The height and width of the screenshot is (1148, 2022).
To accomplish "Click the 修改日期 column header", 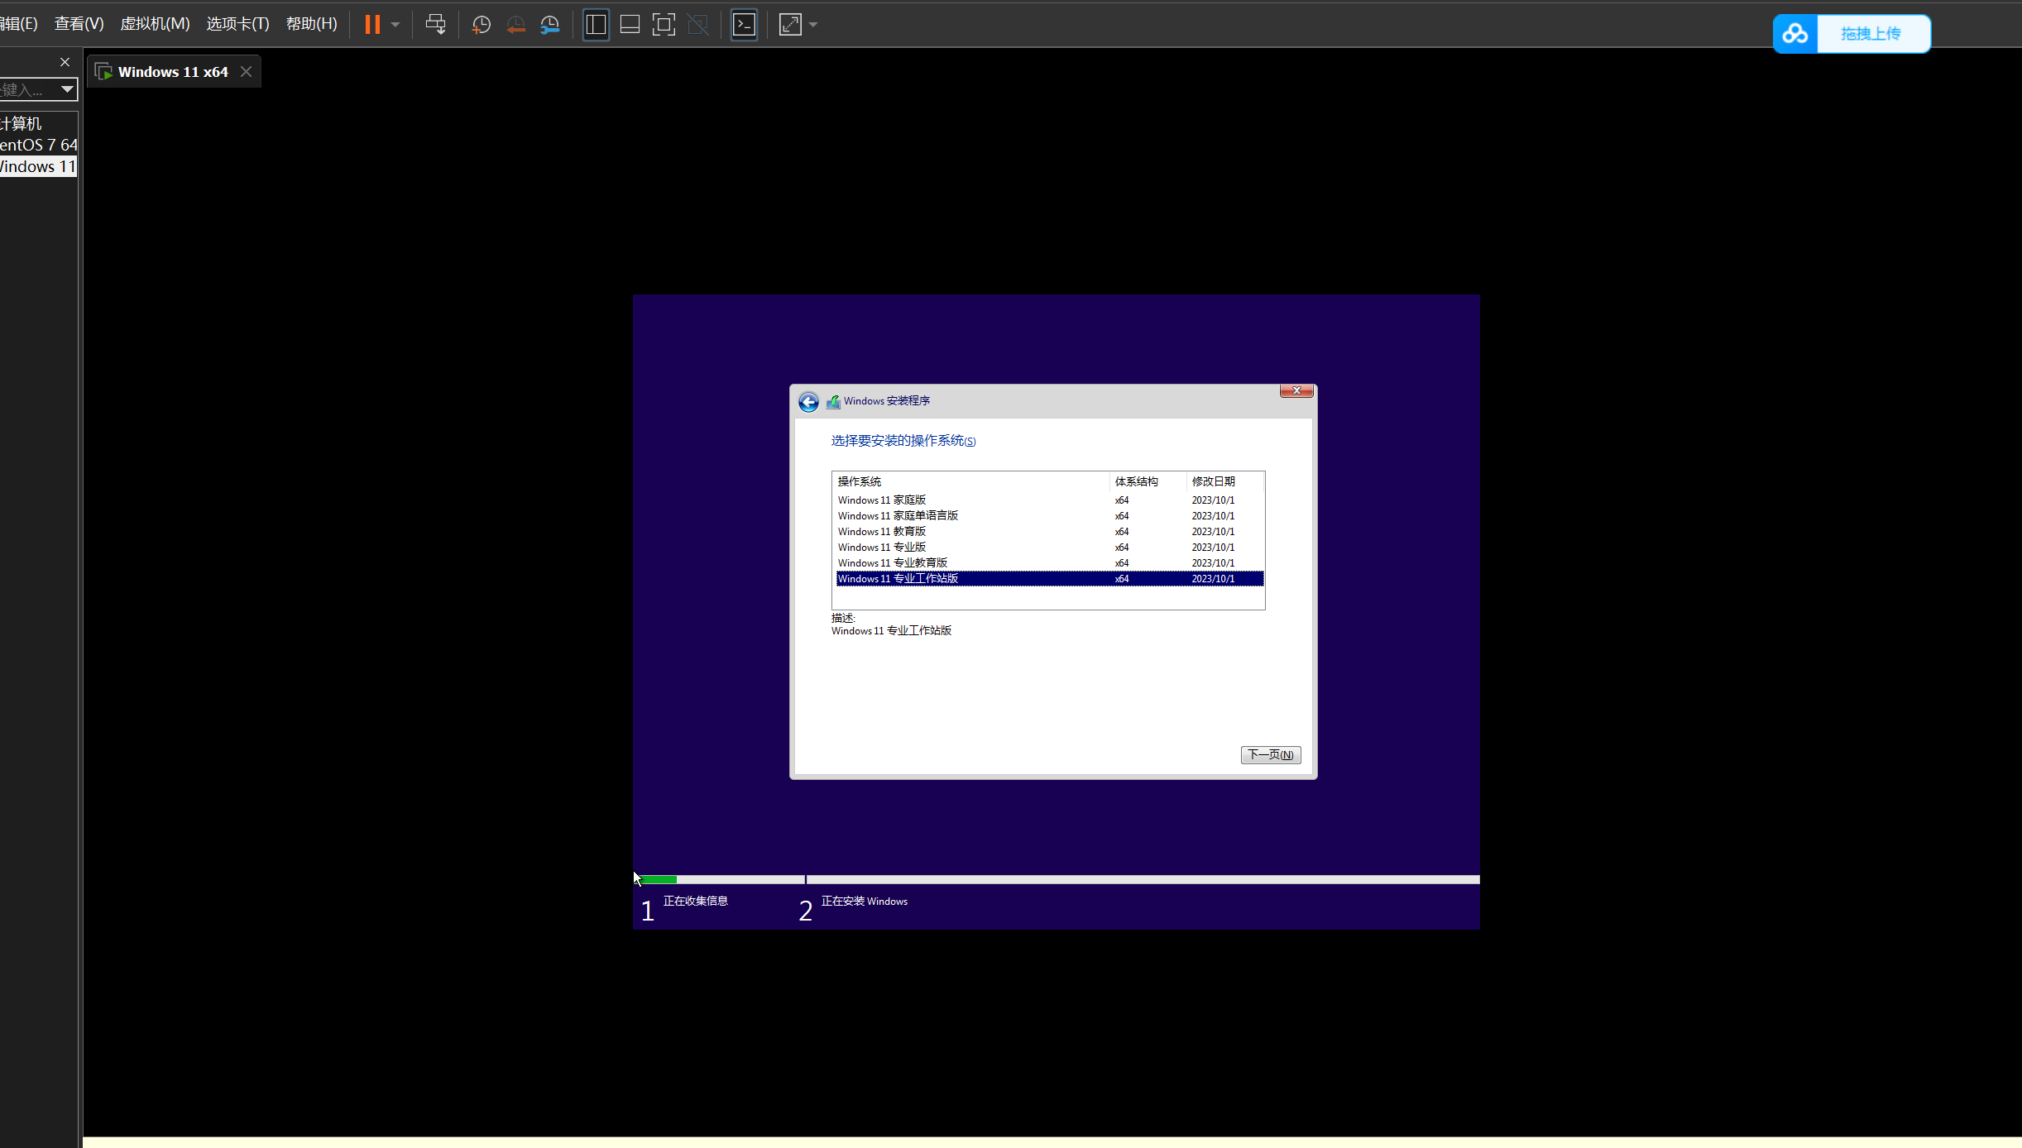I will coord(1225,481).
